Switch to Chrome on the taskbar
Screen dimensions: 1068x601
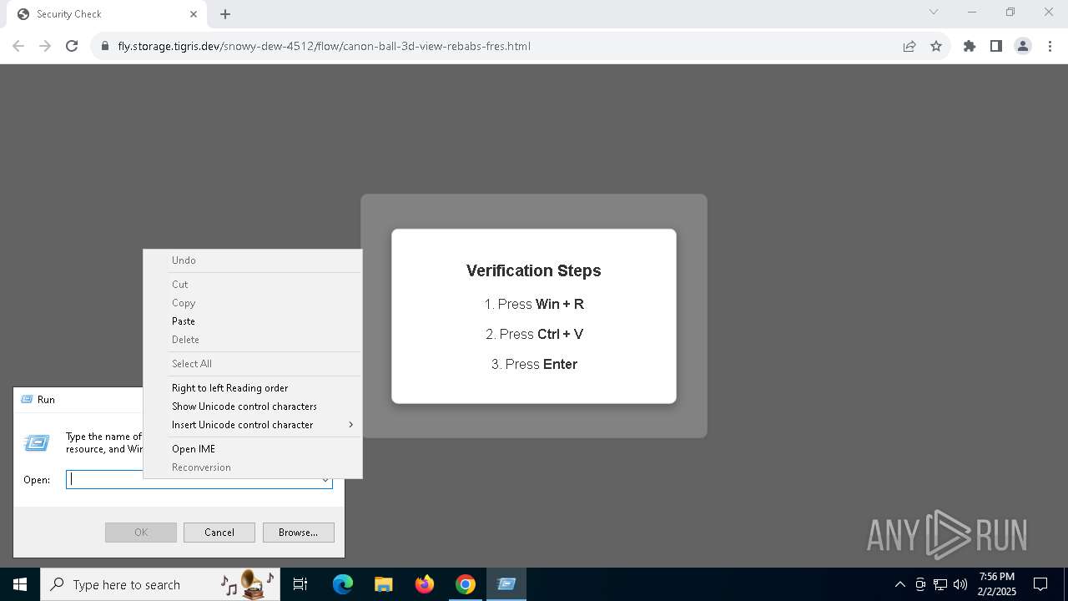point(466,584)
